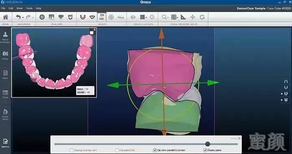Image resolution: width=292 pixels, height=154 pixels.
Task: Toggle the eye visibility icon
Action: tap(133, 17)
